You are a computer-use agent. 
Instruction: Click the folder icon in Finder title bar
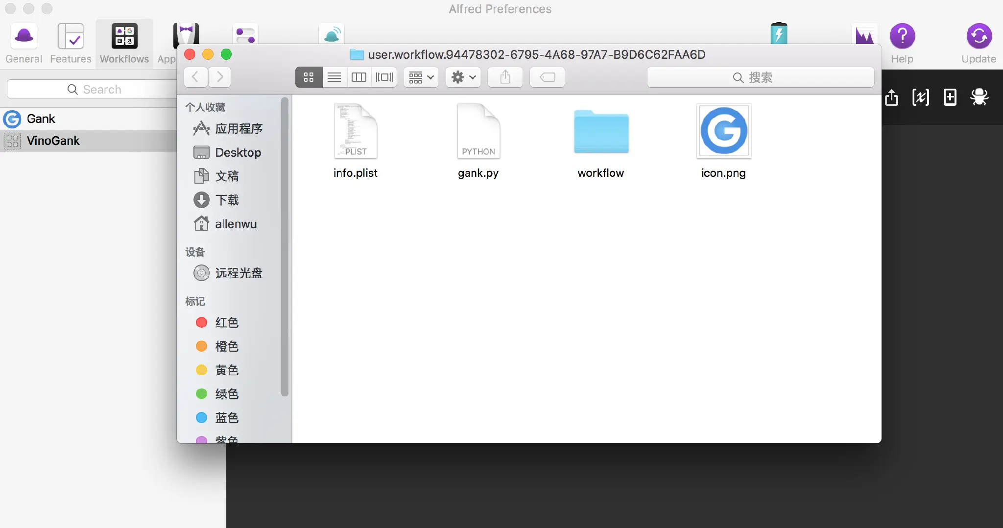(x=357, y=54)
